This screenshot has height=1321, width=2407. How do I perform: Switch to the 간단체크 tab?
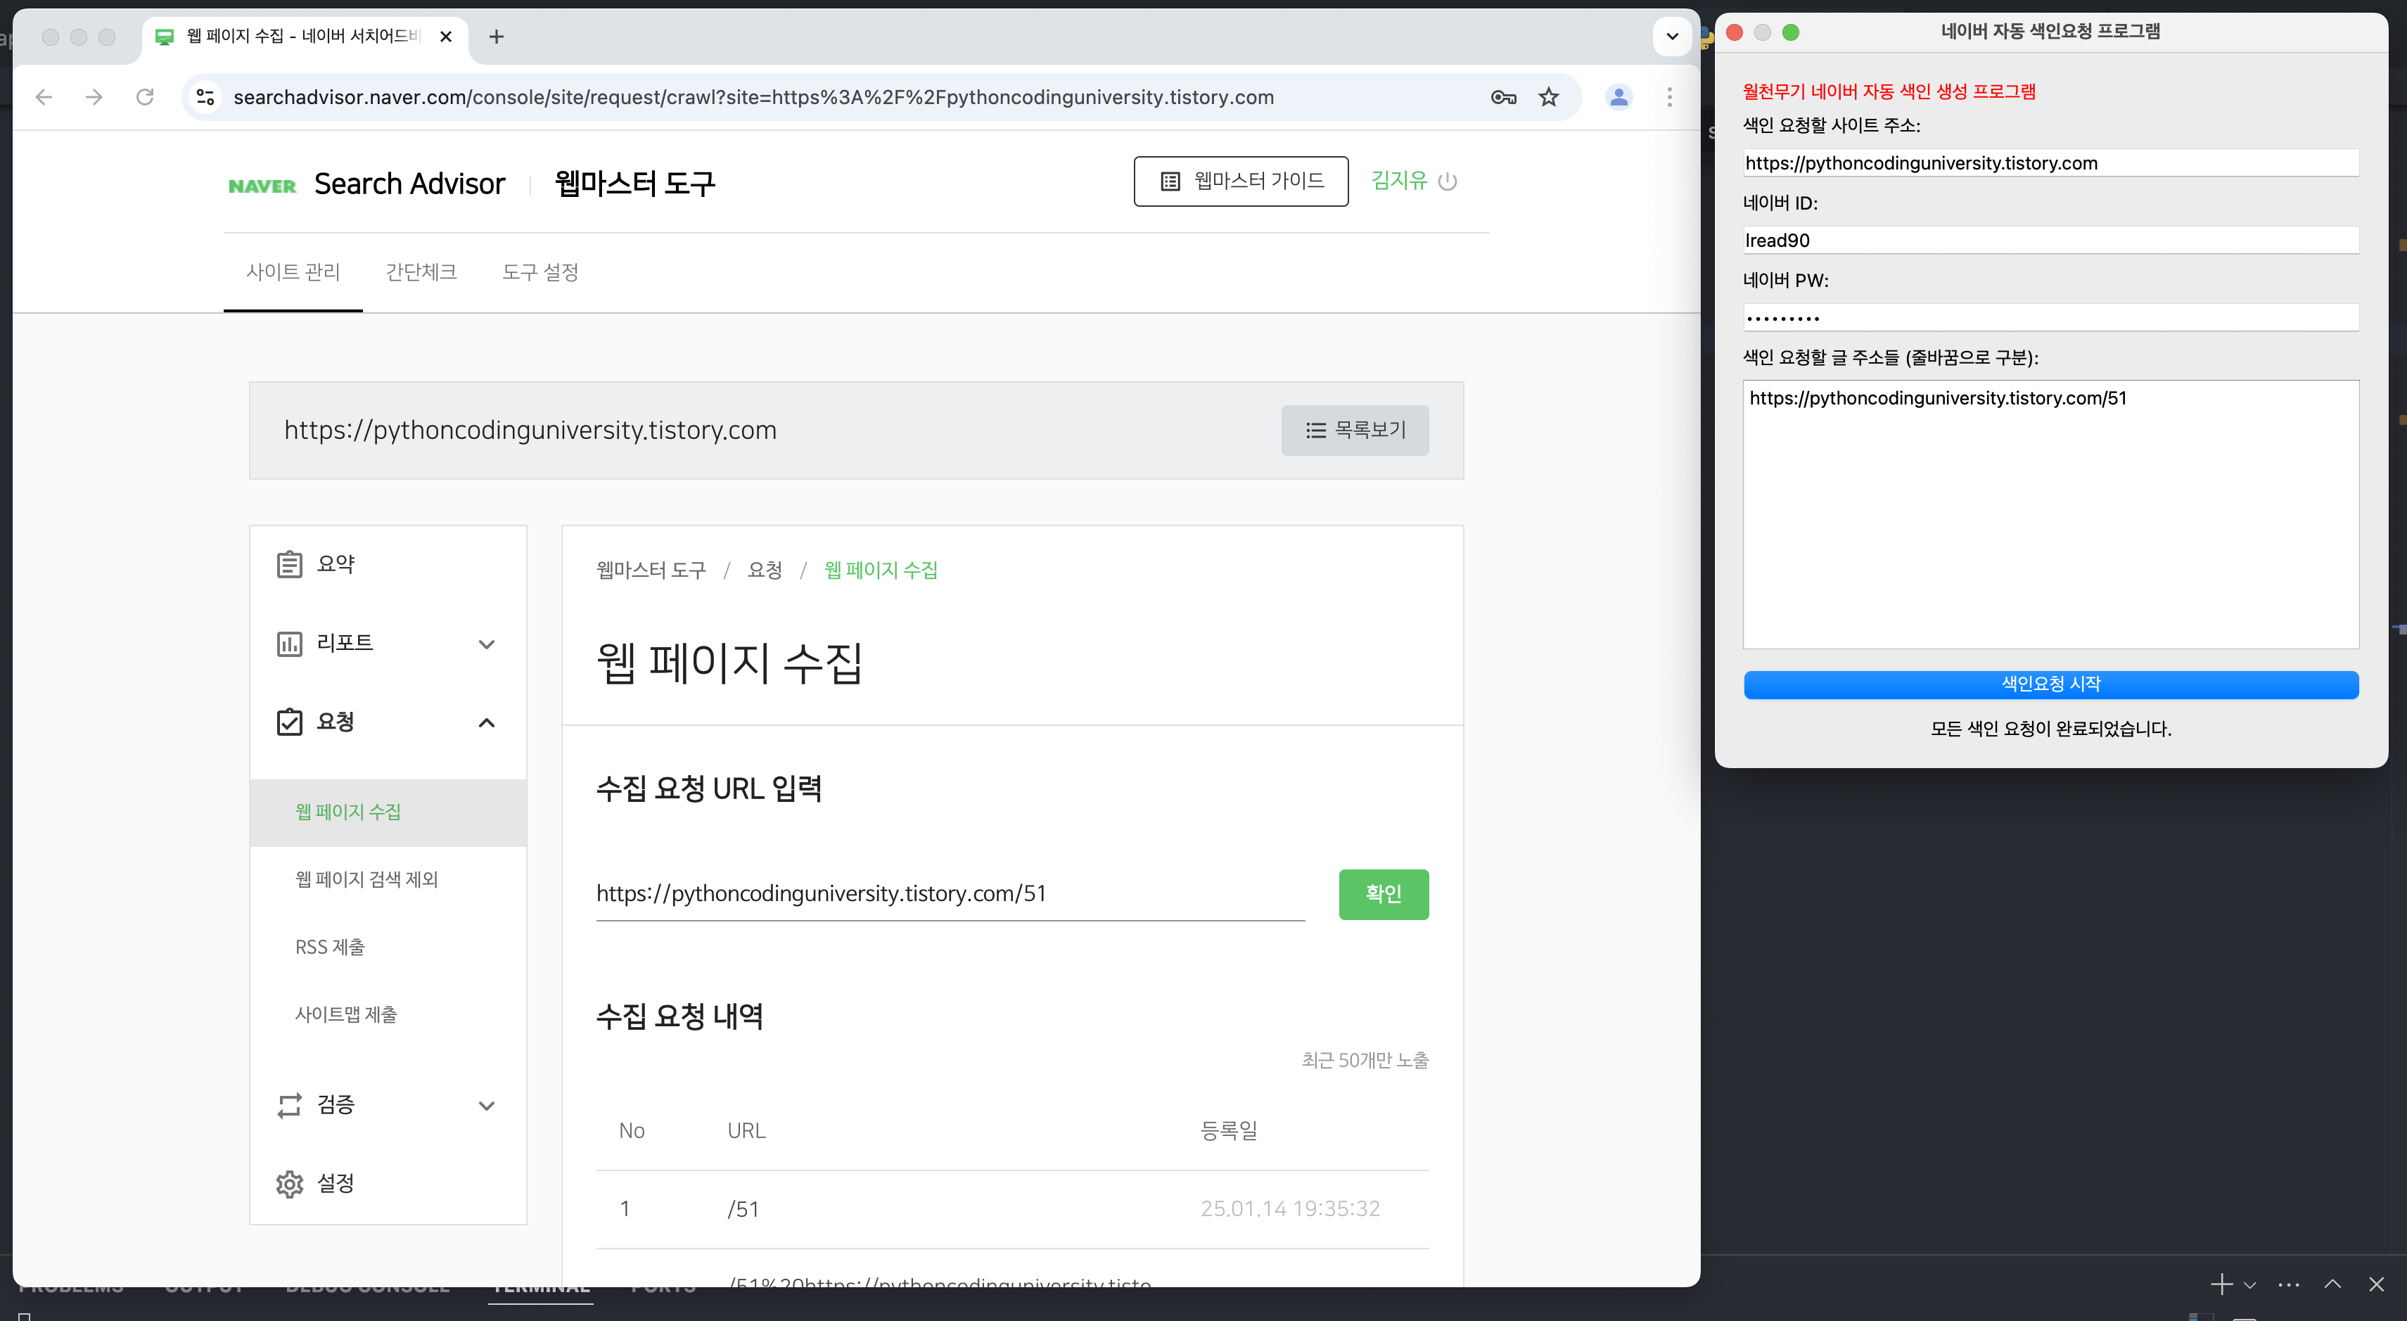421,272
